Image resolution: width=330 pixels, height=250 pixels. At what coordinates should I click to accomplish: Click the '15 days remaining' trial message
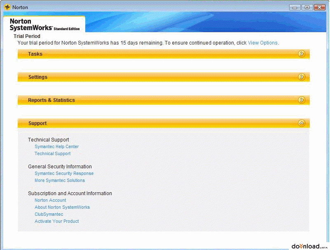pyautogui.click(x=148, y=43)
